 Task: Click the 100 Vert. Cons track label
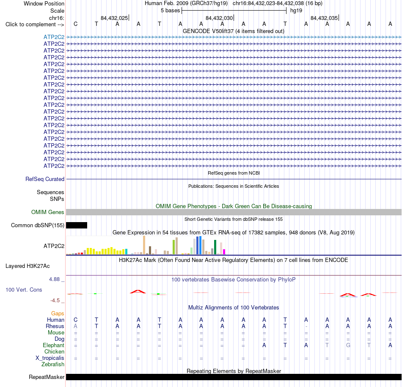[24, 290]
